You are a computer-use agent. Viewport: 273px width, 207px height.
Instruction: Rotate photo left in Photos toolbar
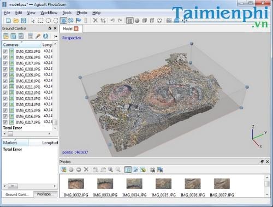(x=96, y=170)
